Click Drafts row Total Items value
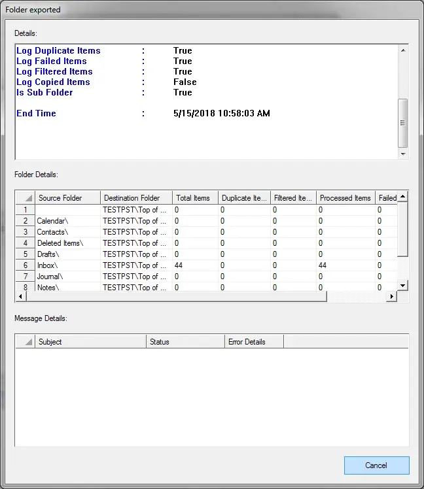The image size is (424, 489). (195, 254)
